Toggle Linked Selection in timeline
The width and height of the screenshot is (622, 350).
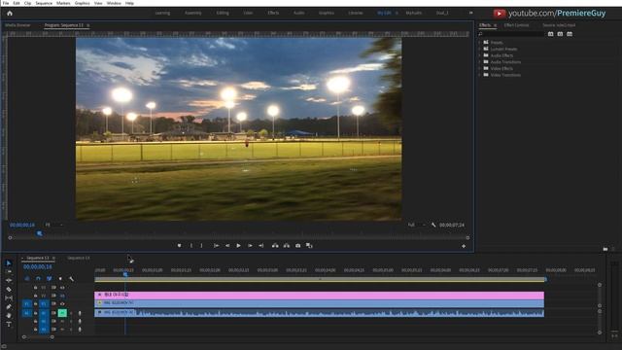coord(50,279)
